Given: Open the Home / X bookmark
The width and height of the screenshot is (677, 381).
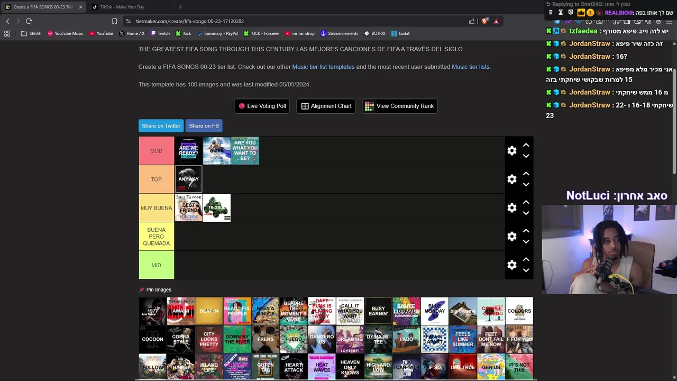Looking at the screenshot, I should 132,33.
